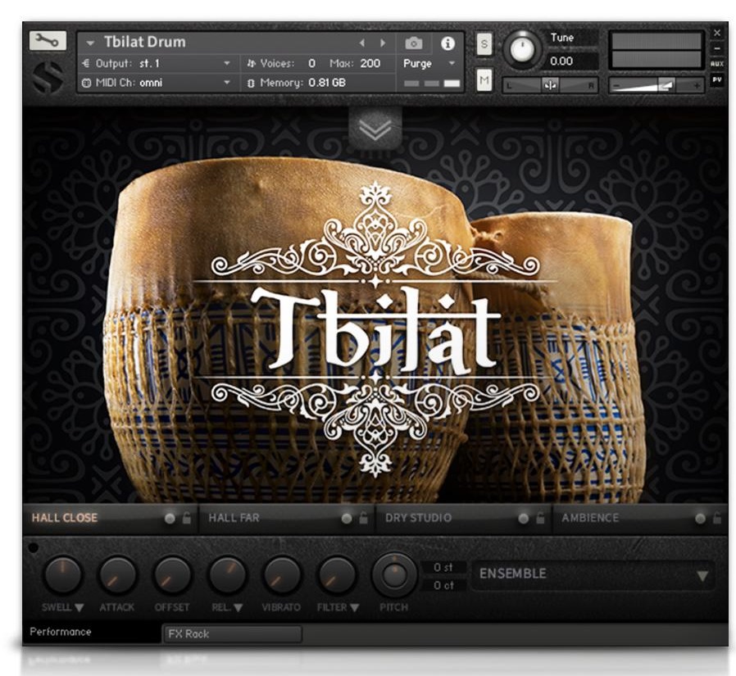
Task: Open the Filter dropdown arrow
Action: (x=354, y=608)
